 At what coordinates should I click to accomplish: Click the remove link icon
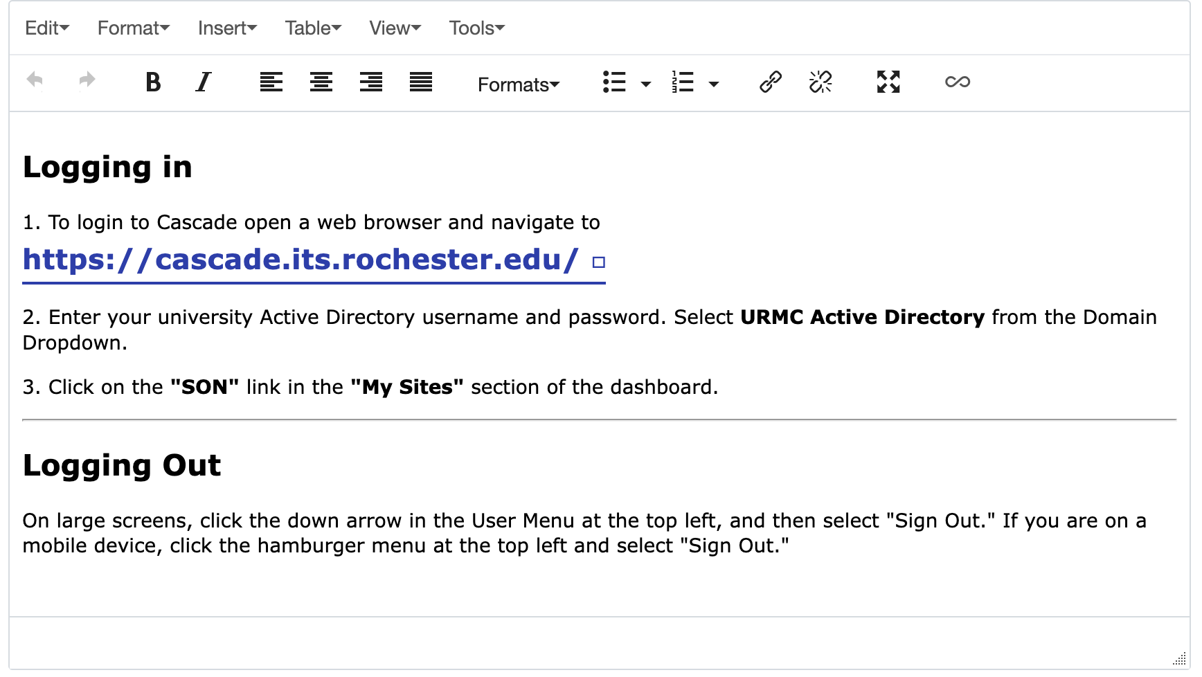(820, 82)
